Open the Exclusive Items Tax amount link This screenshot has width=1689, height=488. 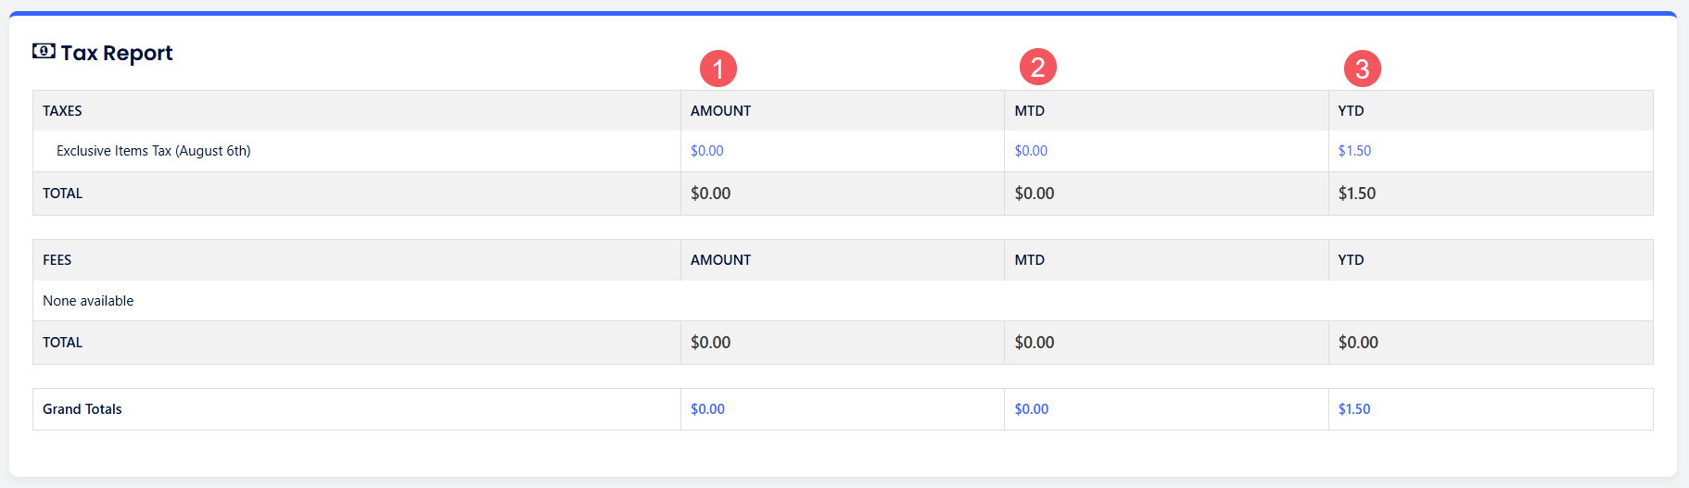coord(707,151)
